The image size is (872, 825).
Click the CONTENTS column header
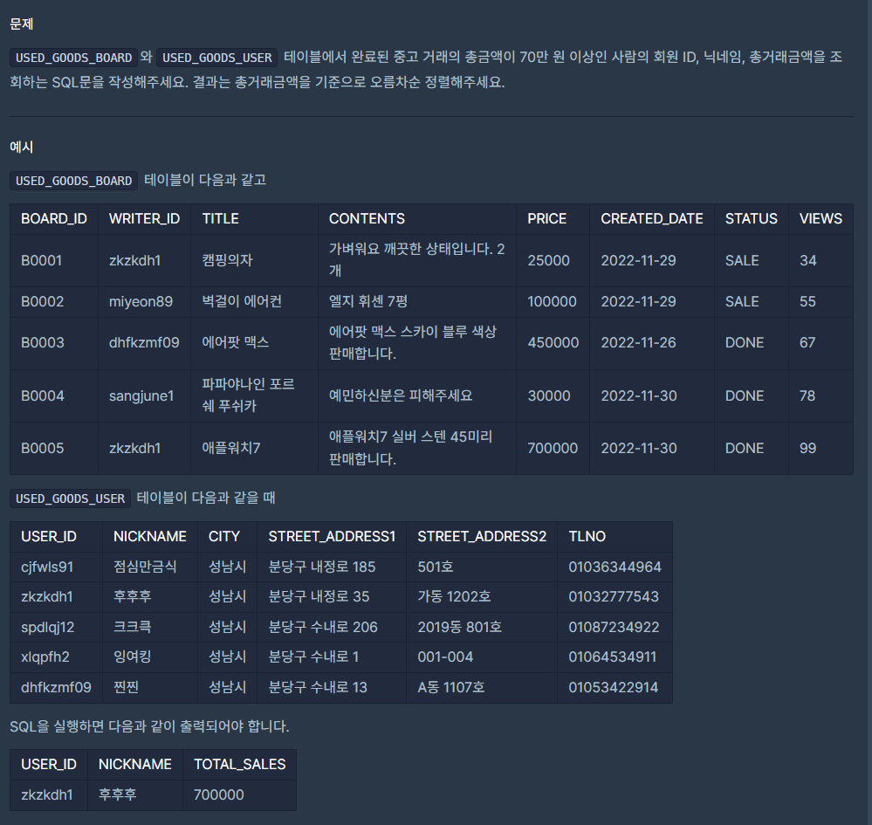367,218
